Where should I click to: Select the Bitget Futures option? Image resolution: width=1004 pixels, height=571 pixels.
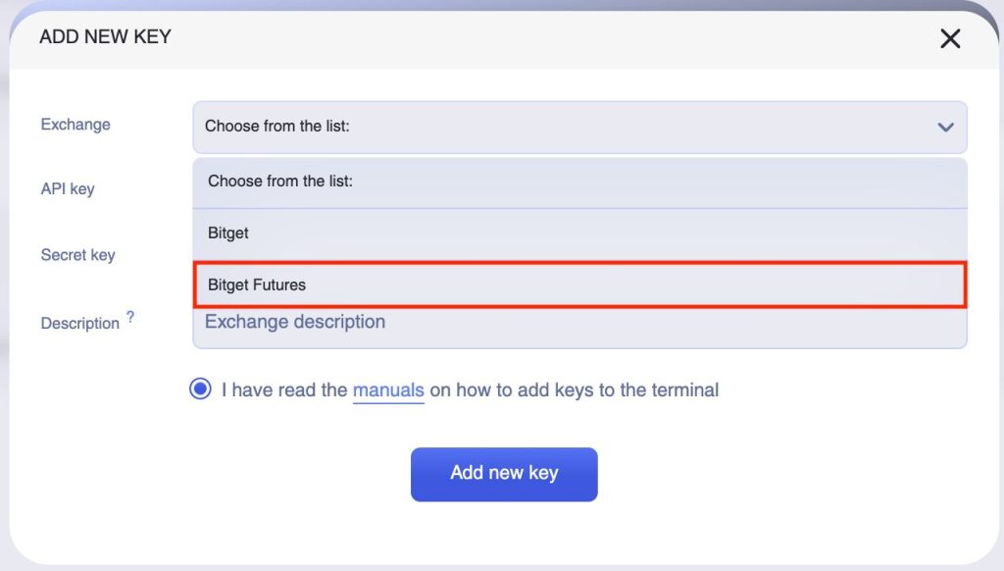click(579, 285)
